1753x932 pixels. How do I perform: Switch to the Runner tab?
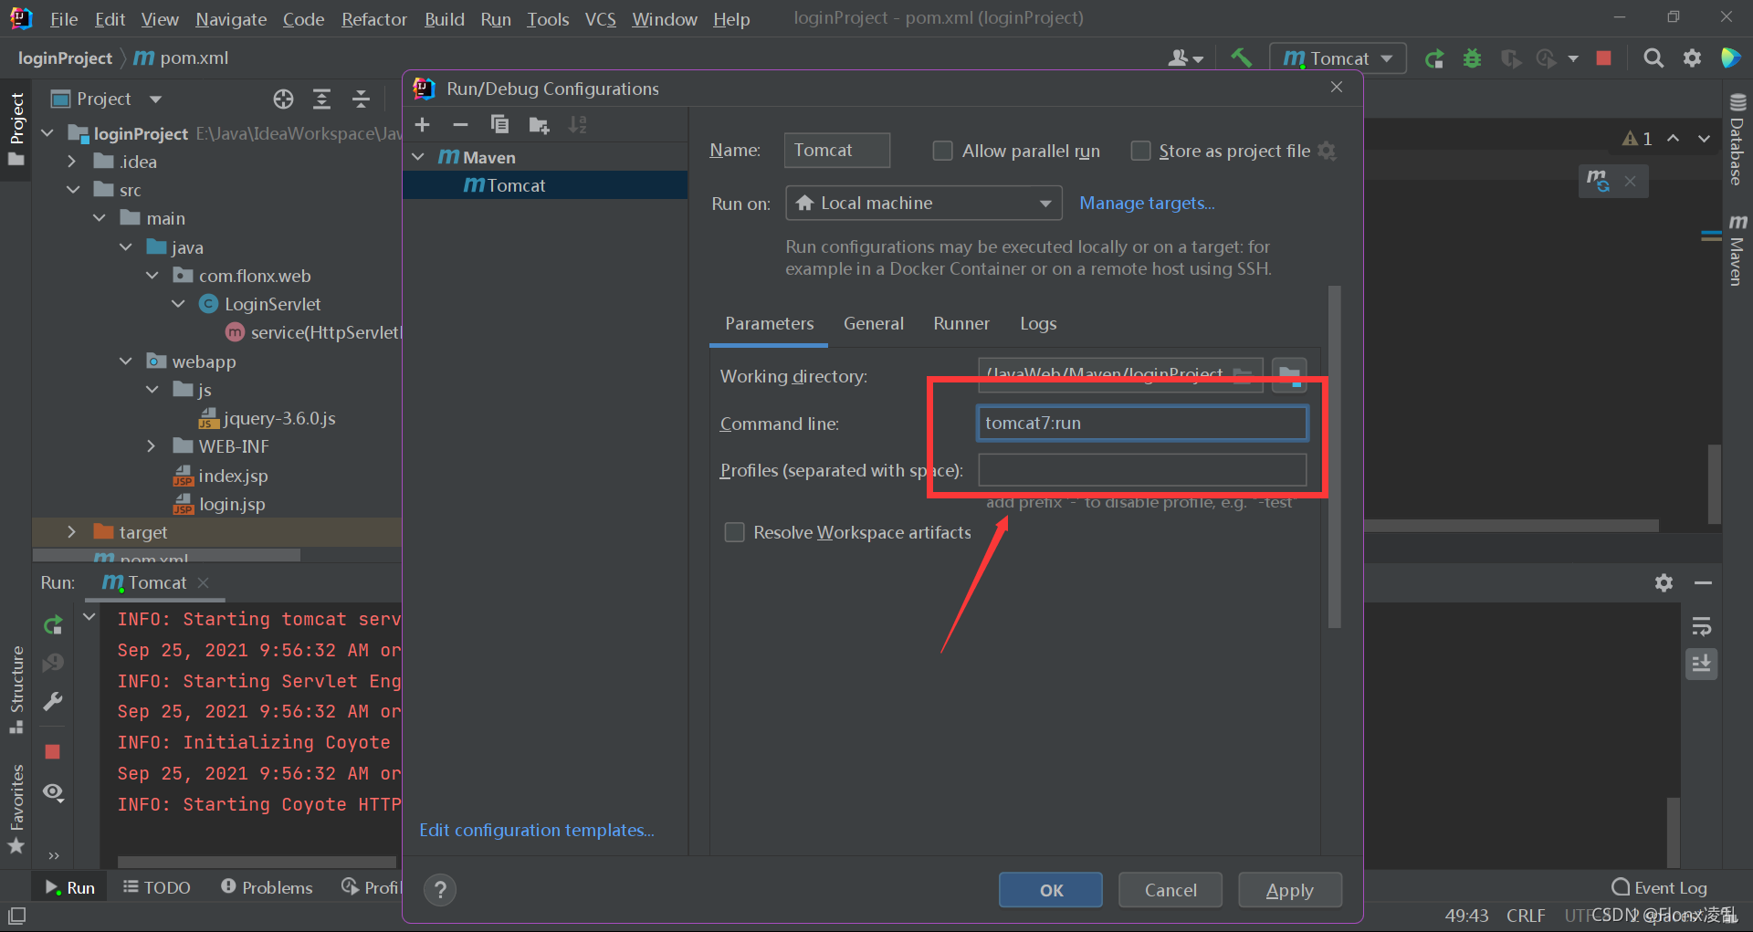click(x=960, y=324)
